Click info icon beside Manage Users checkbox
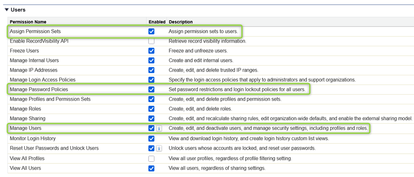The width and height of the screenshot is (414, 177). click(x=159, y=129)
